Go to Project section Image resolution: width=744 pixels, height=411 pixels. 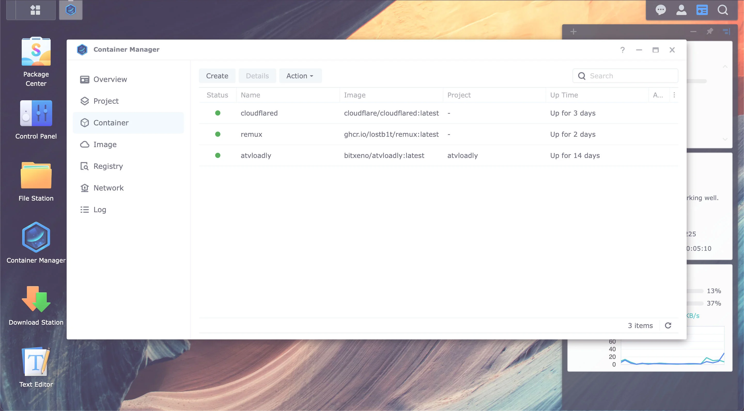(128, 101)
